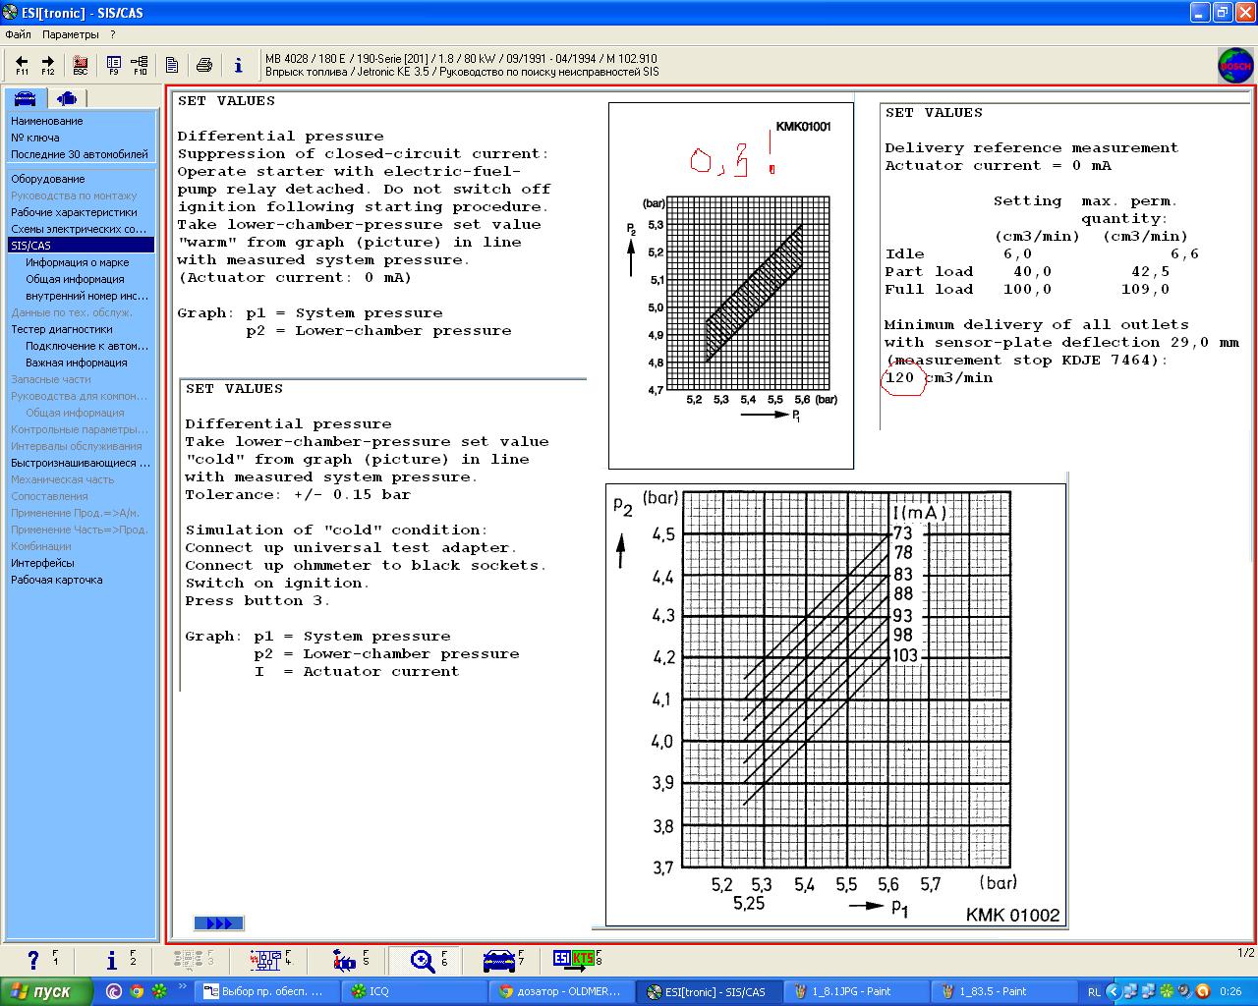The height and width of the screenshot is (1006, 1258).
Task: Click the ESC exit folder icon
Action: pyautogui.click(x=81, y=65)
